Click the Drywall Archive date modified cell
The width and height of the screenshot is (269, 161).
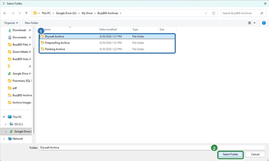pos(111,36)
